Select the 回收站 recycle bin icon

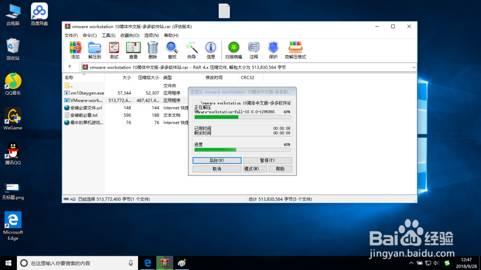13,49
